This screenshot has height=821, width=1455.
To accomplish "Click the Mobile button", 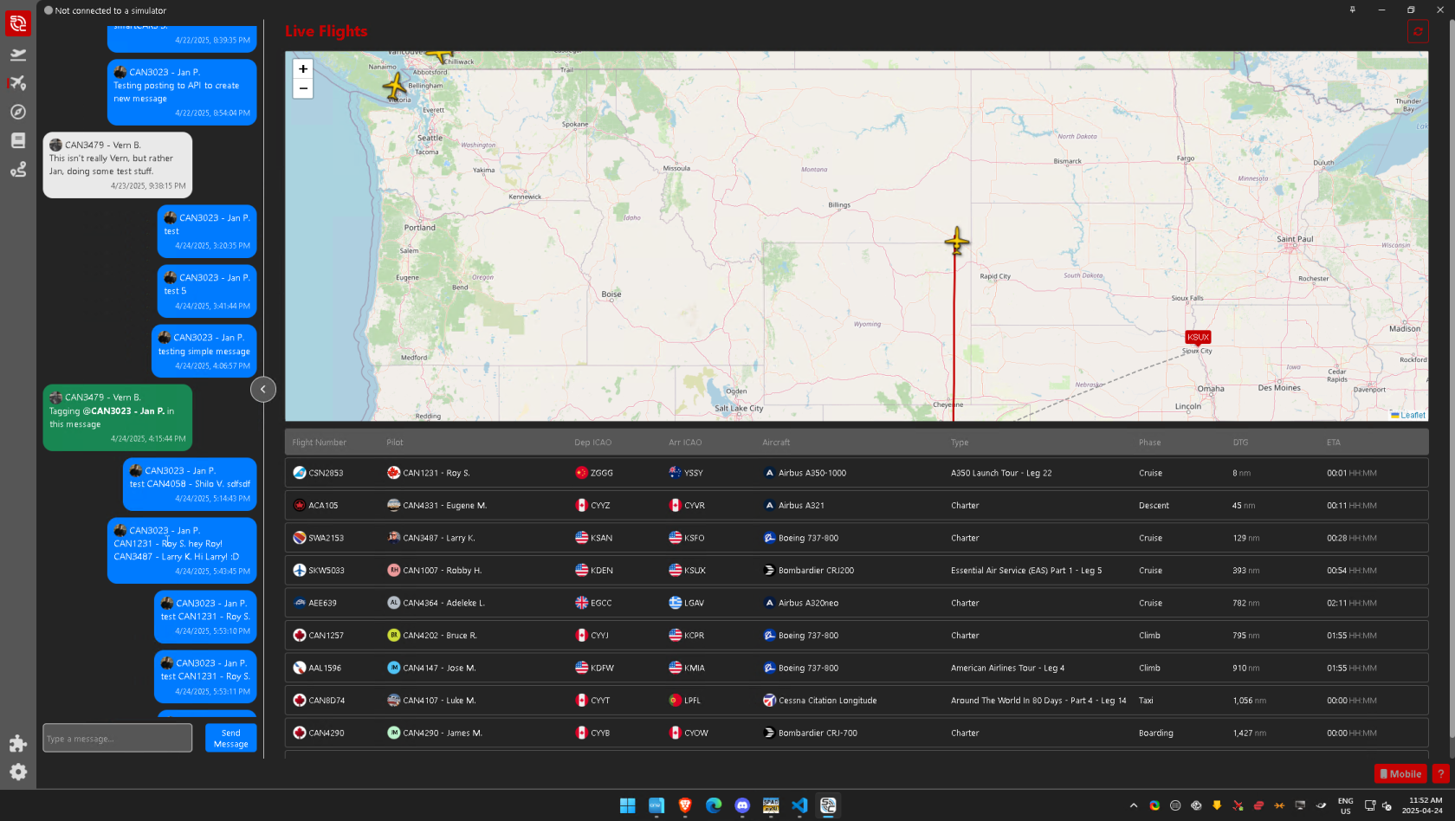I will (x=1400, y=773).
